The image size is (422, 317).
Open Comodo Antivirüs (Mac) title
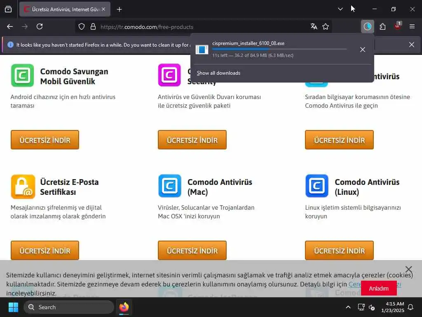220,187
